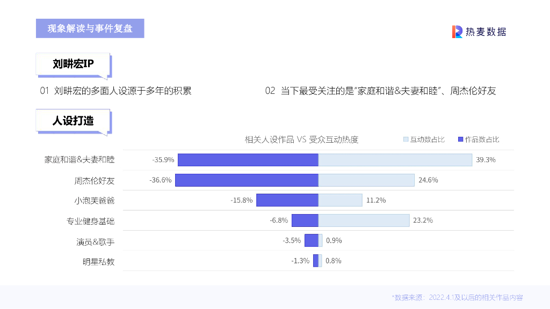Click the dark blue bar for 演员&歌手
The width and height of the screenshot is (550, 309).
point(312,240)
